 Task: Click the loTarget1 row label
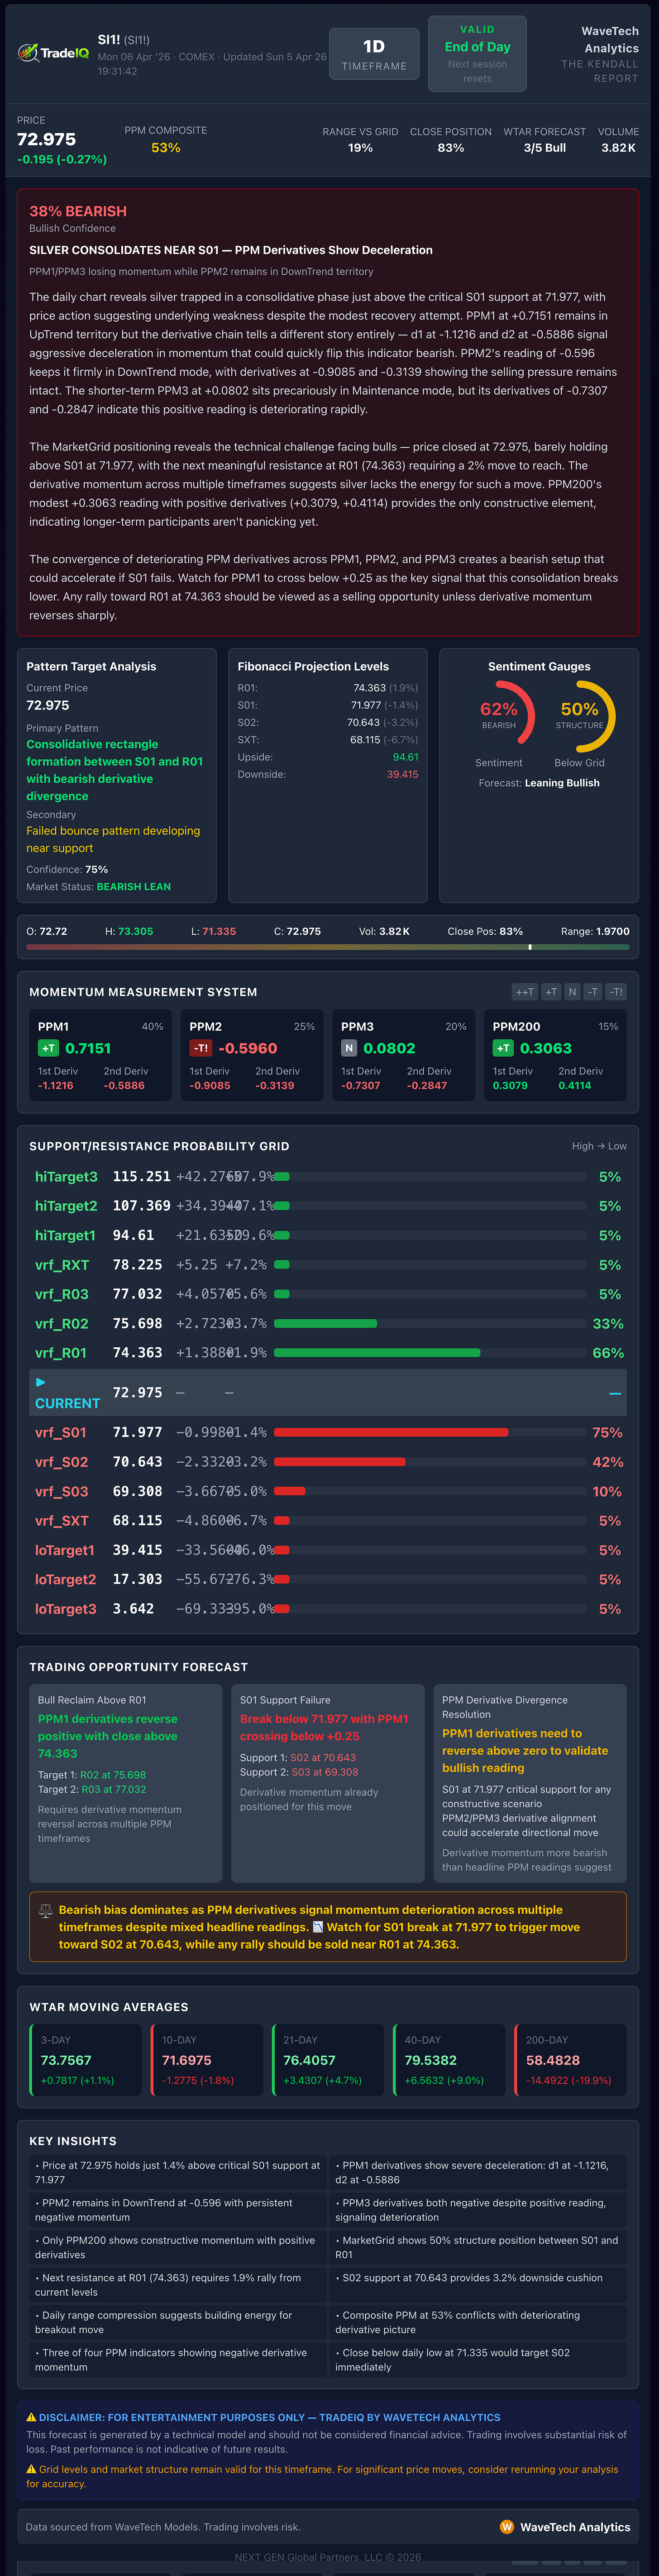pyautogui.click(x=65, y=1550)
